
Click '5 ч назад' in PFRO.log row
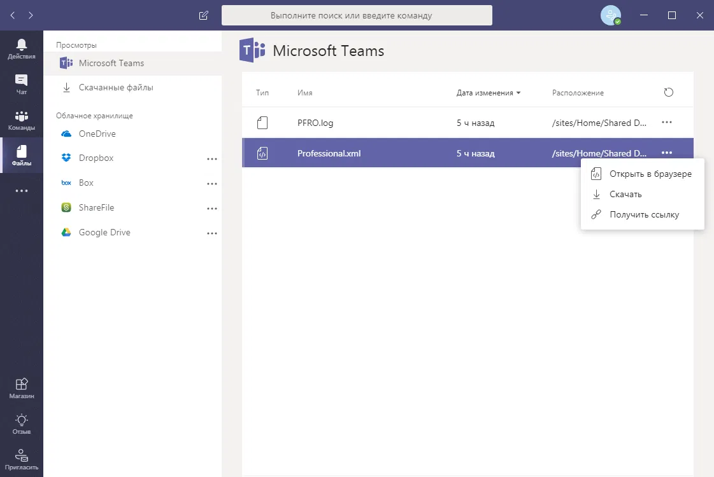point(475,123)
